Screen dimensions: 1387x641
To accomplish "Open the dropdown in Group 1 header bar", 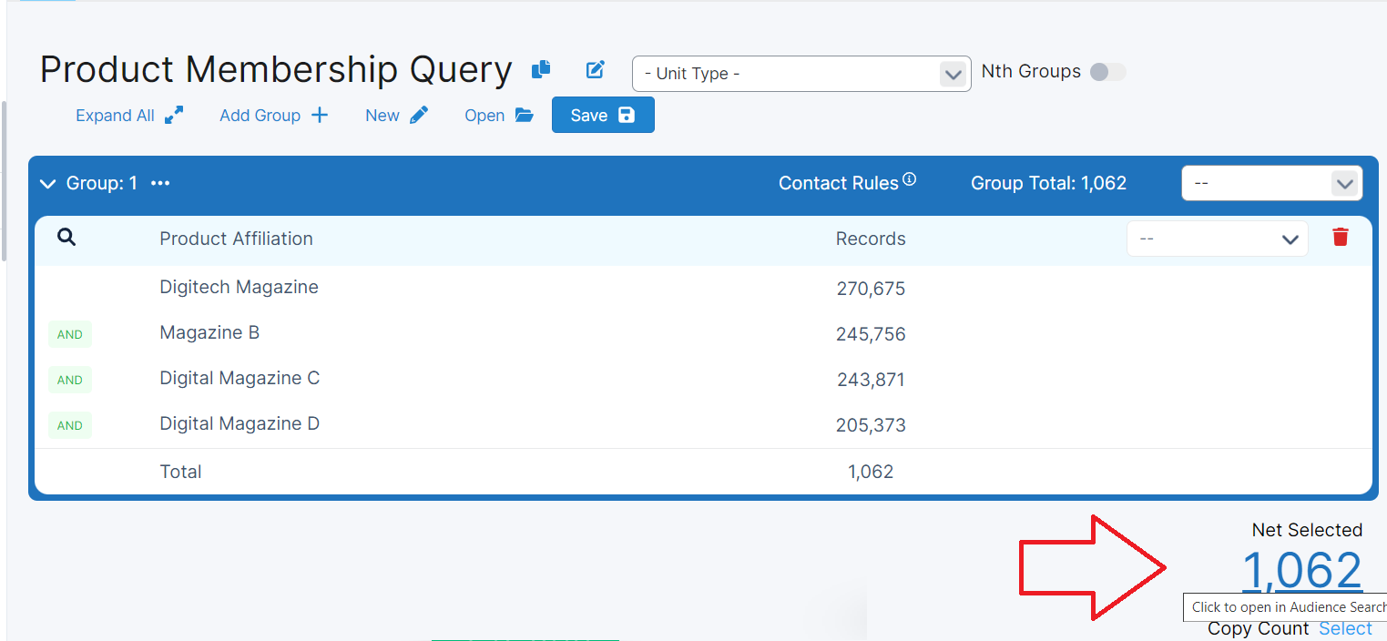I will pyautogui.click(x=1271, y=183).
